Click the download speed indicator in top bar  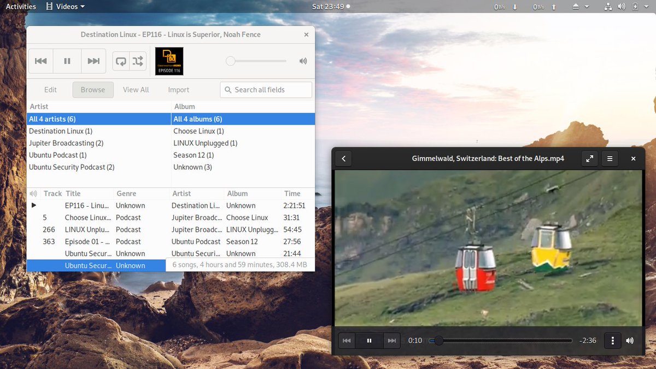(x=506, y=7)
